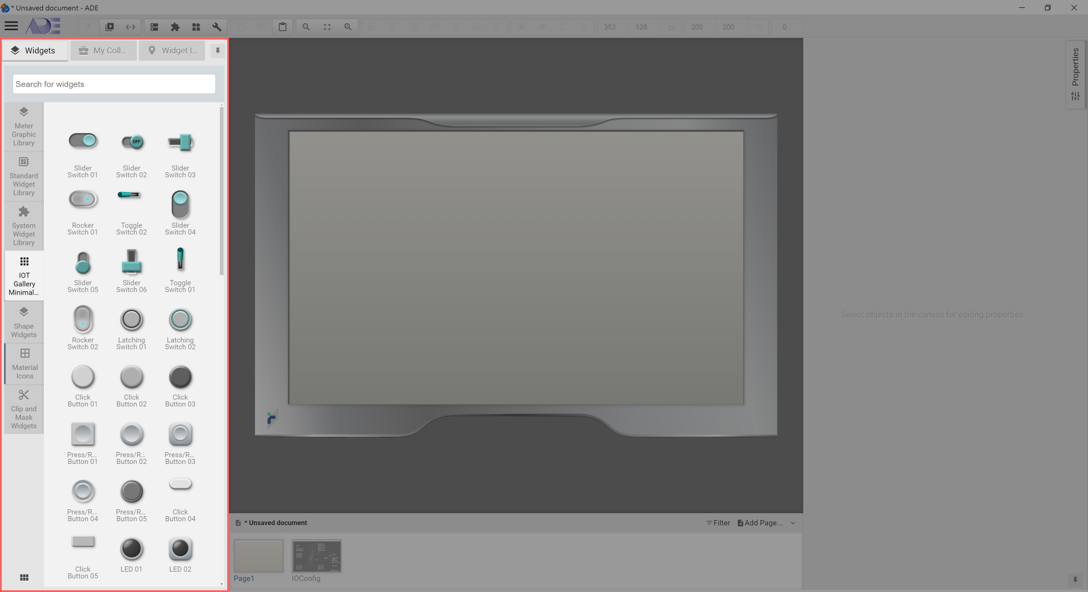Pin the Widgets panel
The width and height of the screenshot is (1088, 592).
218,50
